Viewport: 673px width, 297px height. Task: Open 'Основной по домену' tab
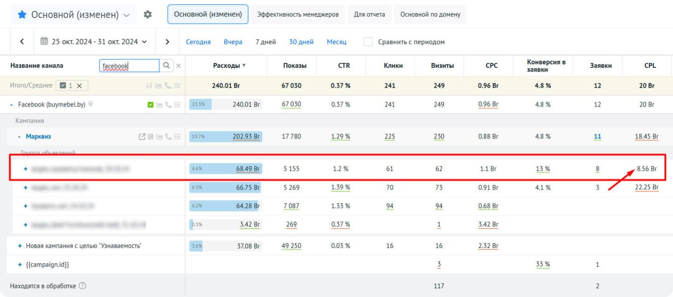click(430, 15)
